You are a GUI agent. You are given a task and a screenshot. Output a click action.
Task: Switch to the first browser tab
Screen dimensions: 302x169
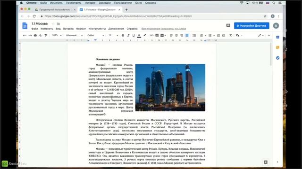55,9
